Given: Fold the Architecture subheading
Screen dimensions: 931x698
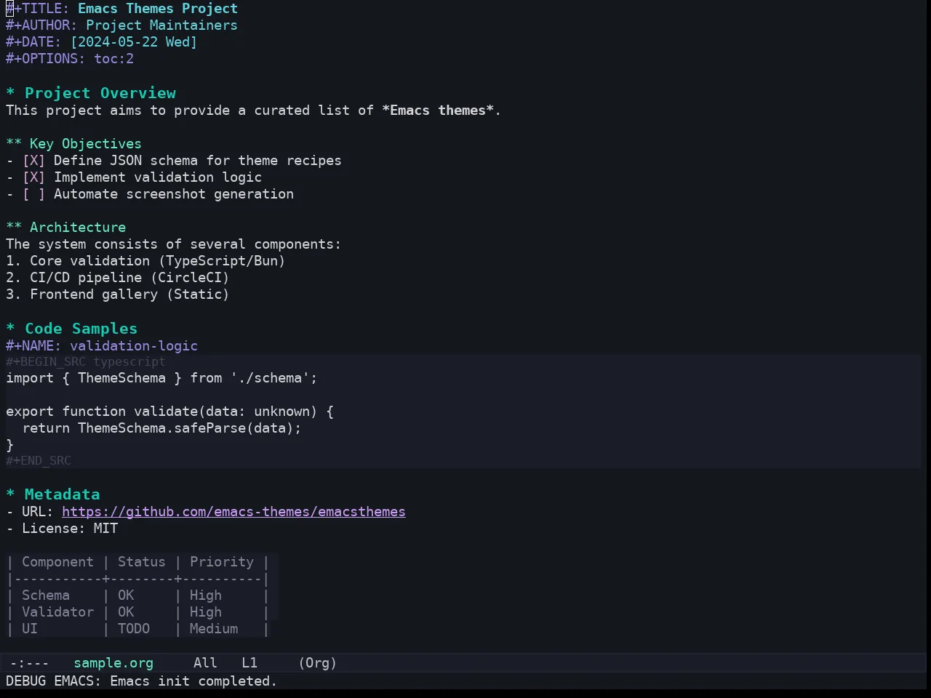Looking at the screenshot, I should tap(65, 228).
